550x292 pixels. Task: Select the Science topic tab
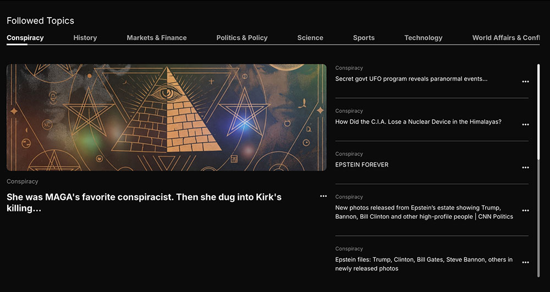coord(310,37)
